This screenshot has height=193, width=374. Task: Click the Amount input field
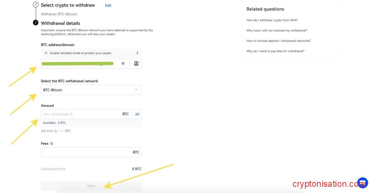(80, 114)
